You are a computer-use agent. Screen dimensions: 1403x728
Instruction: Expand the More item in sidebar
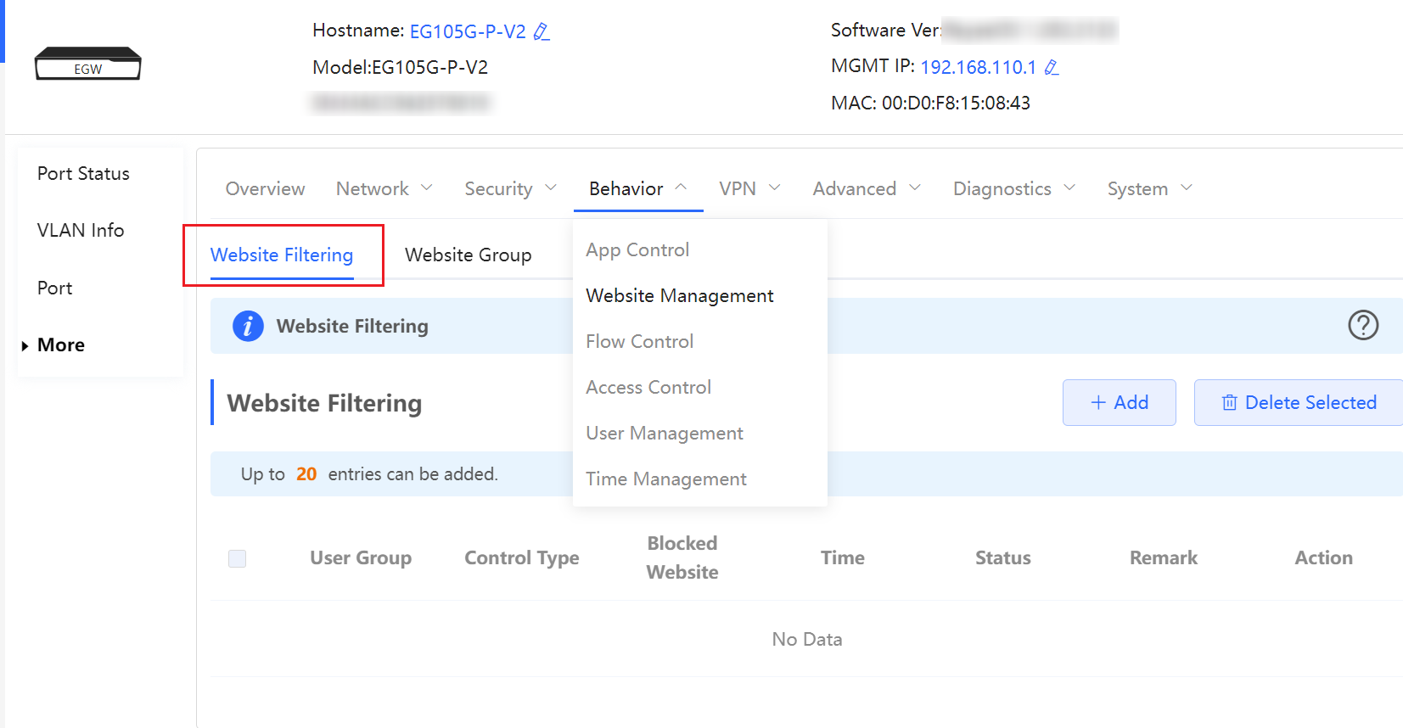pyautogui.click(x=60, y=345)
